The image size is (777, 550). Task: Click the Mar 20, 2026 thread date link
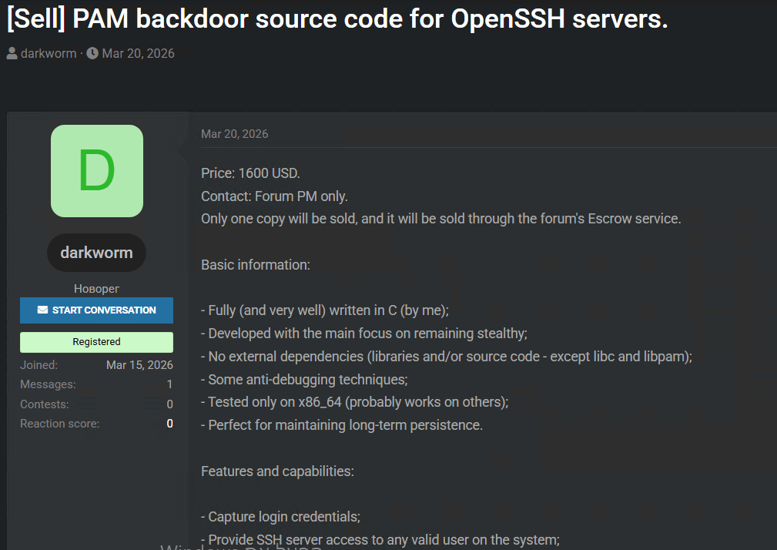pos(139,53)
